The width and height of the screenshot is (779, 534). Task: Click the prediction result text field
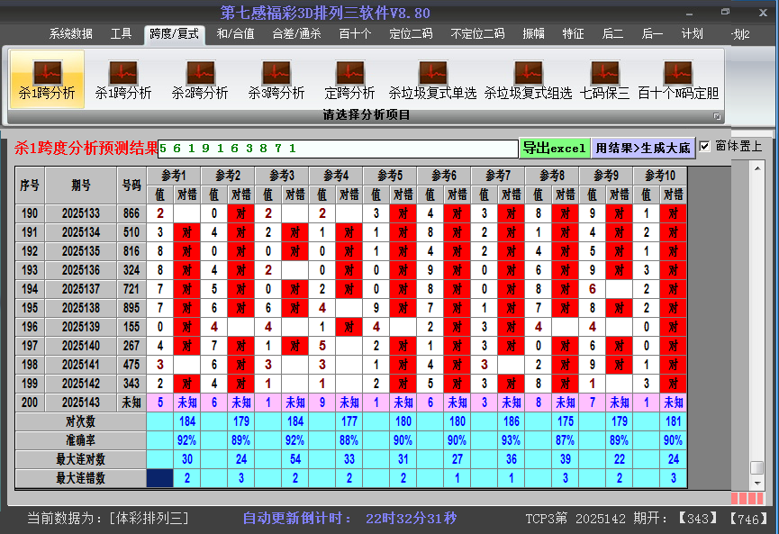pos(338,148)
